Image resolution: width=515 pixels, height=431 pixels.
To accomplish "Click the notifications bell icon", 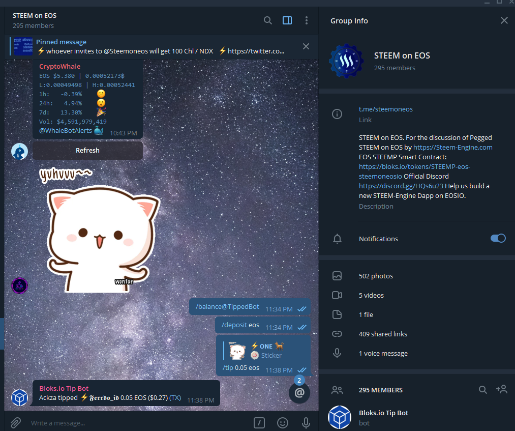I will tap(337, 239).
